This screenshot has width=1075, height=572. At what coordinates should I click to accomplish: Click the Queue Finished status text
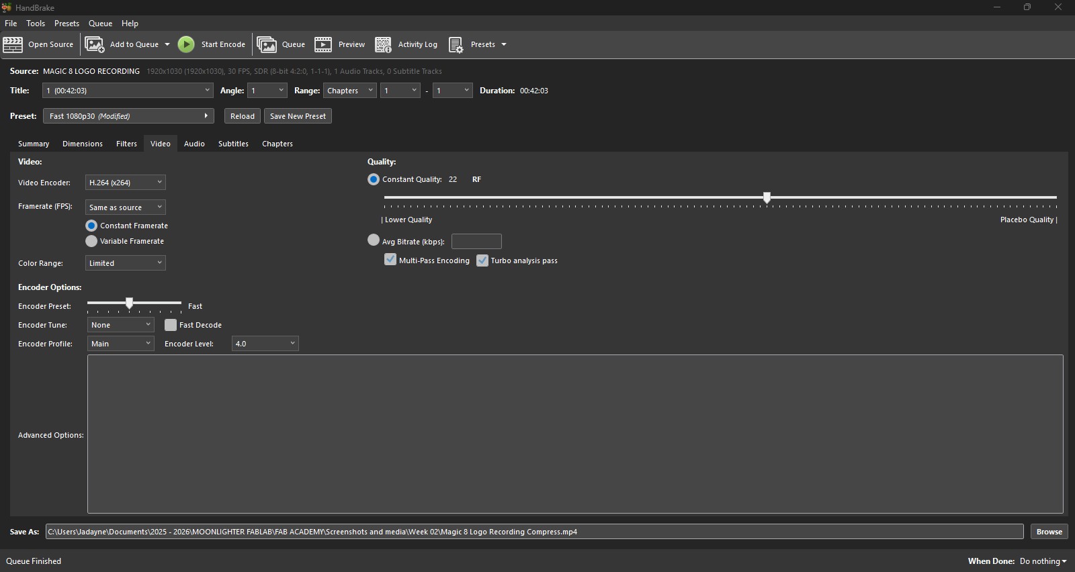(x=34, y=561)
